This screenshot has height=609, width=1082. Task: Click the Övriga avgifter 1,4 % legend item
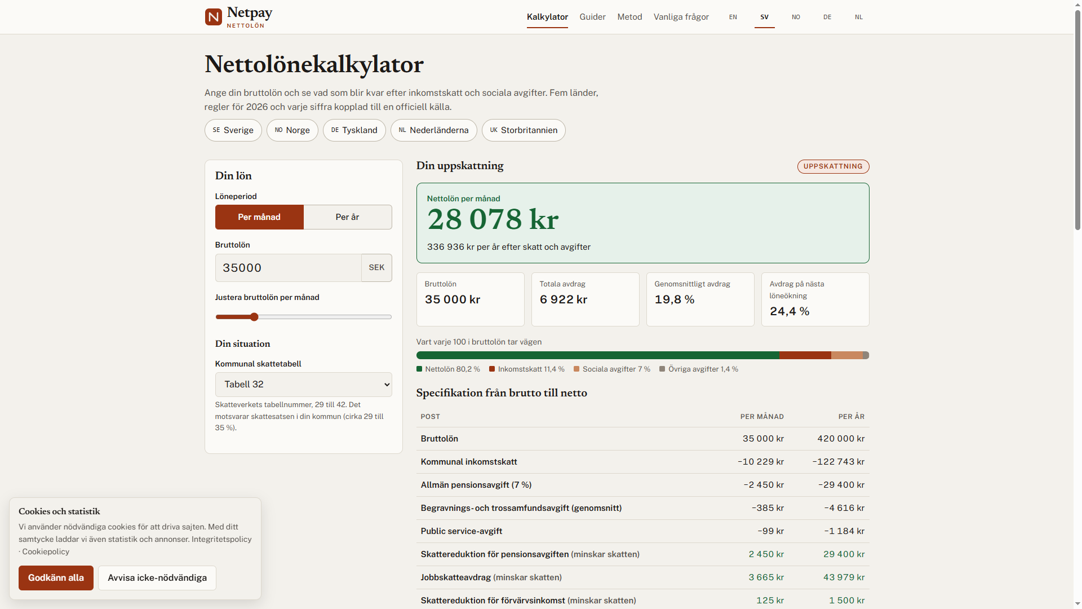(x=698, y=369)
